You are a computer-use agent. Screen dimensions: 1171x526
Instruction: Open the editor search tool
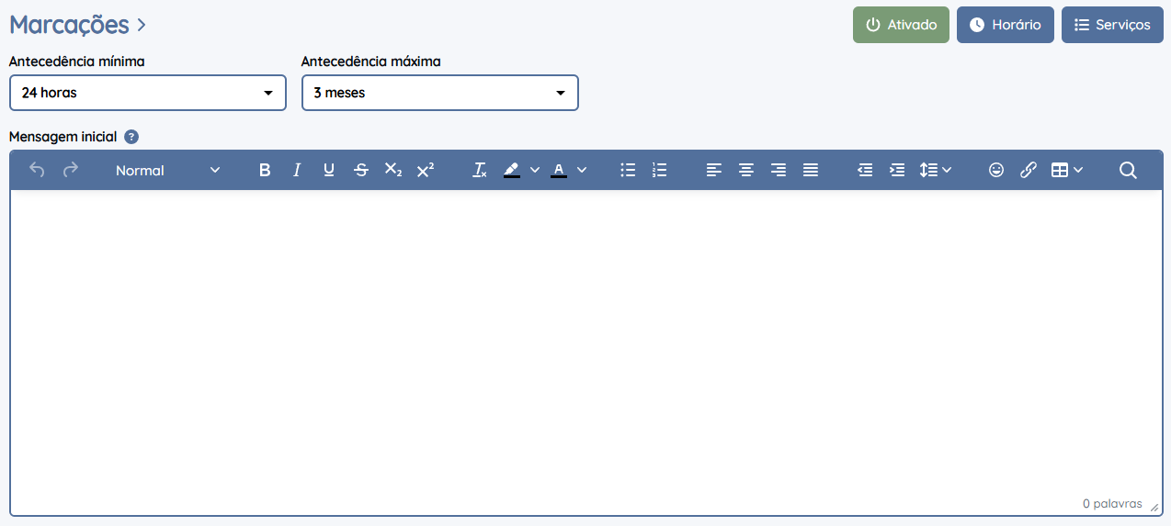pos(1128,170)
